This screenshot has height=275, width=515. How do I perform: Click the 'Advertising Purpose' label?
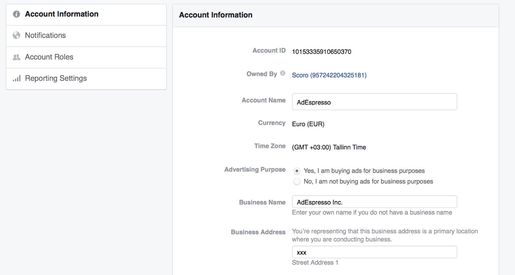[255, 169]
